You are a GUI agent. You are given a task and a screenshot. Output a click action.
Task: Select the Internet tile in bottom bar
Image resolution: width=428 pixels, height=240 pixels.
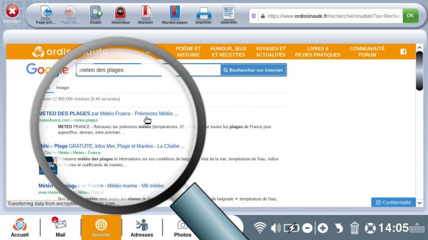(101, 228)
